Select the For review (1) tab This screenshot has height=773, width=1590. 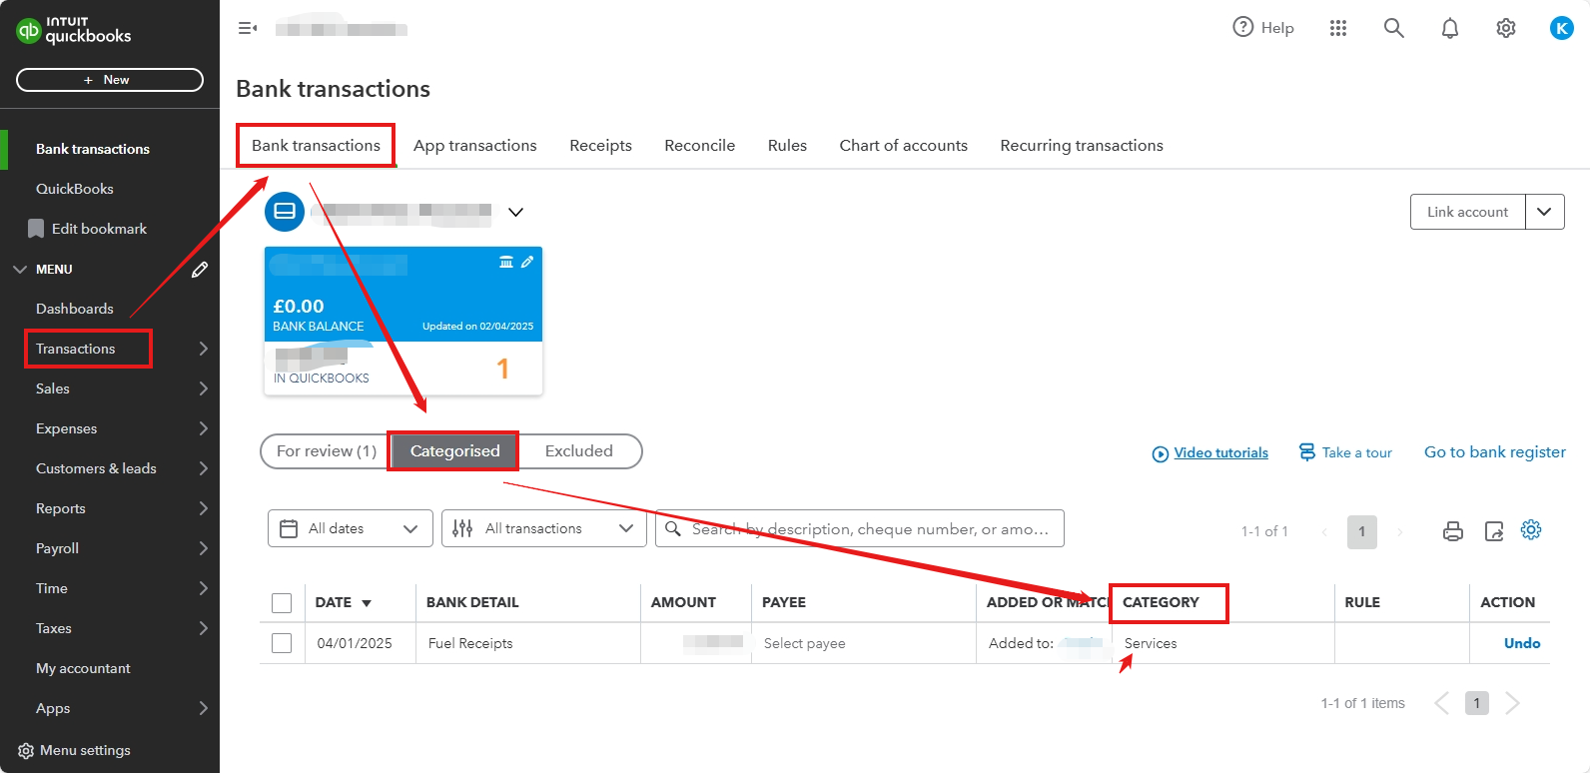(326, 451)
